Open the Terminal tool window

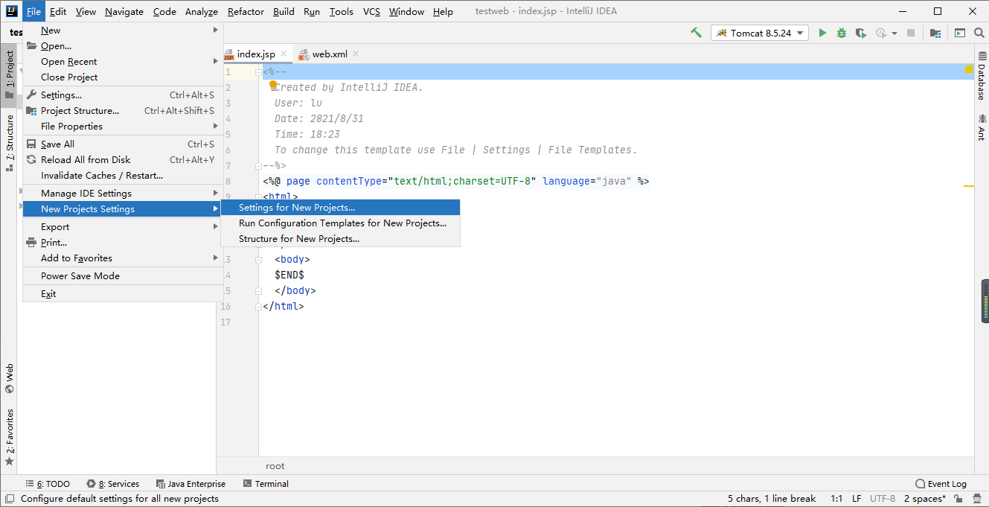[266, 483]
